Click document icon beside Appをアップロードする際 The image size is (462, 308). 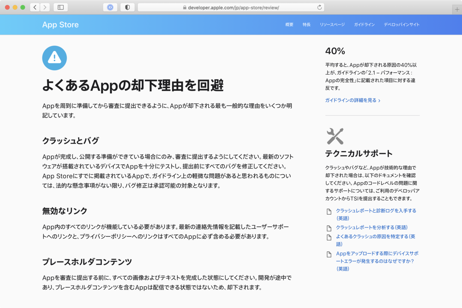[x=329, y=254]
